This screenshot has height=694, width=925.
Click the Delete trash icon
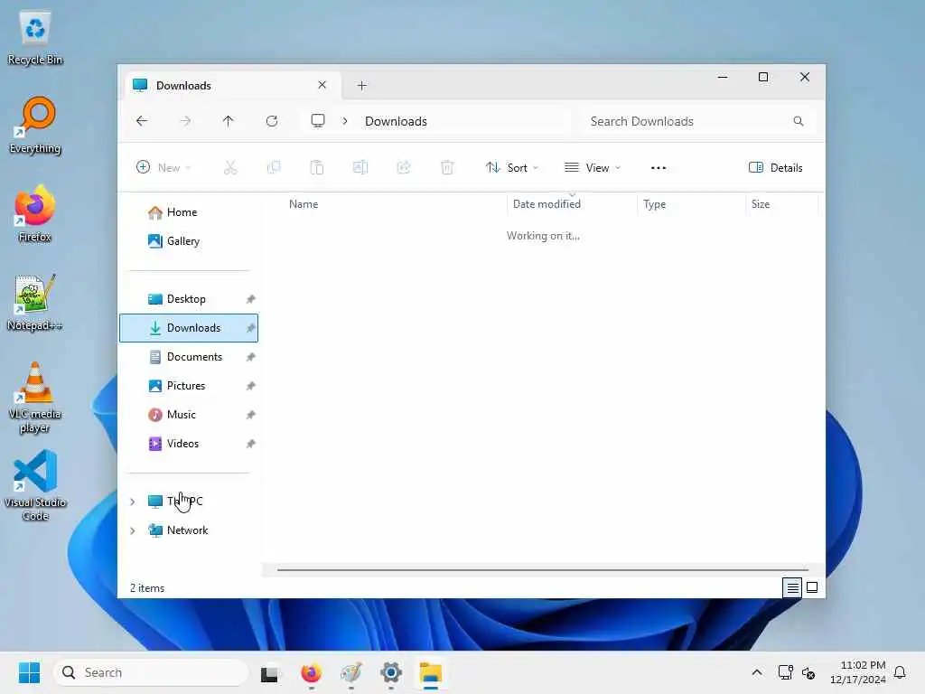447,167
